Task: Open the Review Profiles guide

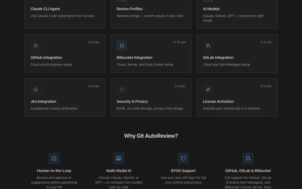Action: click(x=129, y=9)
